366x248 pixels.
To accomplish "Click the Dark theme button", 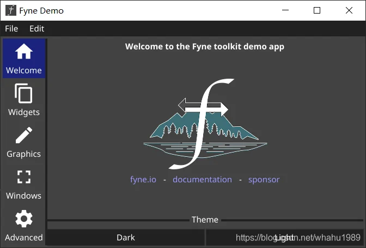I will [x=126, y=238].
